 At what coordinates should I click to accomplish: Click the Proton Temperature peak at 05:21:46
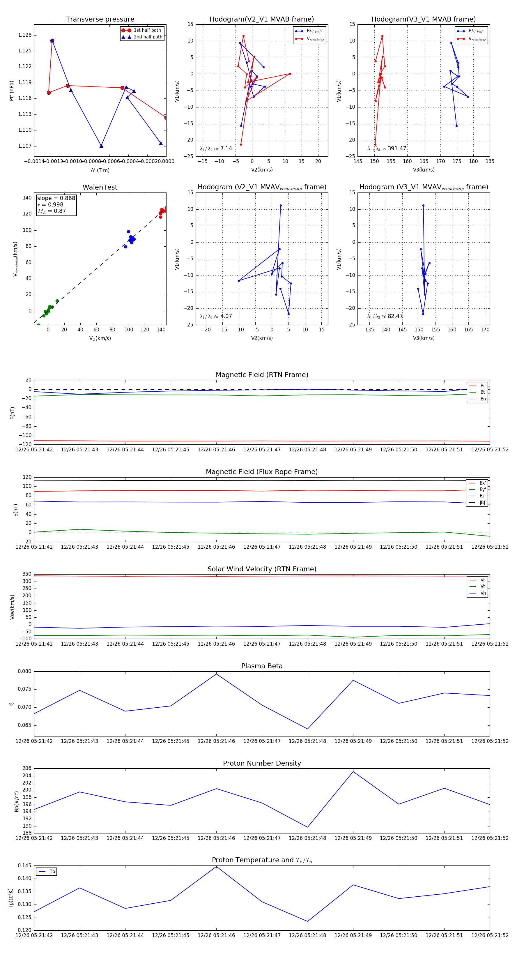[x=216, y=867]
